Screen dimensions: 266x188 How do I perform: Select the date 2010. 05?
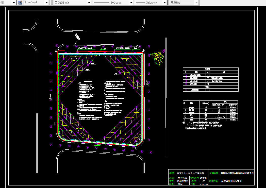coord(204,184)
